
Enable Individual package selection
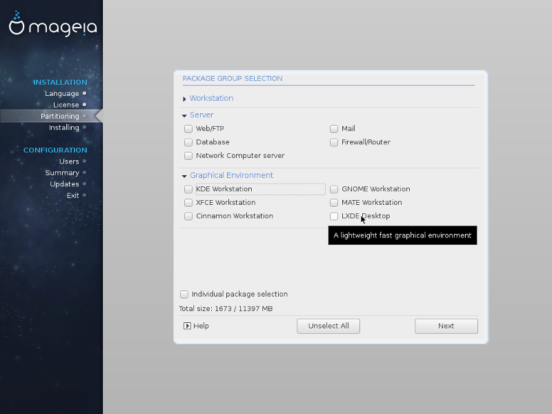click(x=184, y=295)
